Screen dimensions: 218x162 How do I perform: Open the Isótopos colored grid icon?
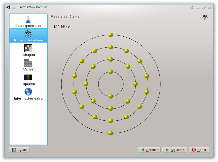(28, 48)
